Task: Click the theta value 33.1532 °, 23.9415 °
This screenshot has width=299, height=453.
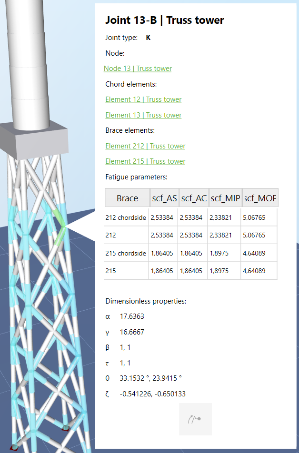Action: pos(150,378)
